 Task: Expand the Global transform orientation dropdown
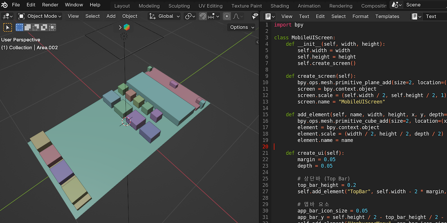(164, 16)
